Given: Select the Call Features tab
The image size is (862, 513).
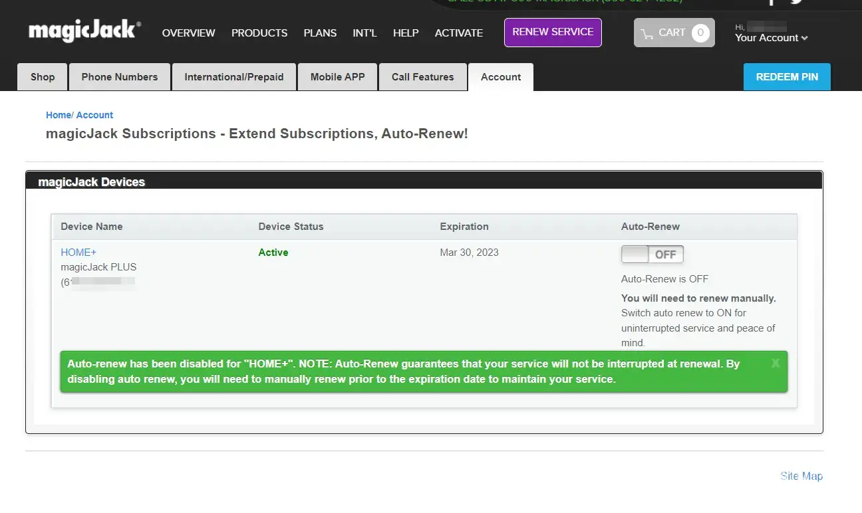Looking at the screenshot, I should click(x=422, y=77).
